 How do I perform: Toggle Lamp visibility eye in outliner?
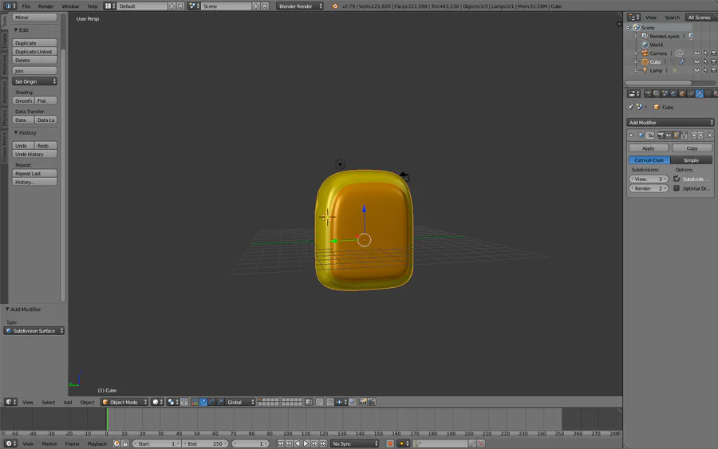click(697, 70)
